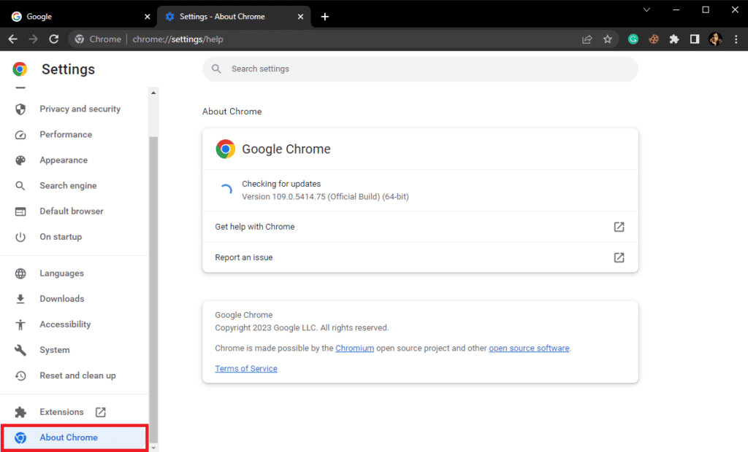
Task: Open Reset and clean up settings
Action: [75, 375]
